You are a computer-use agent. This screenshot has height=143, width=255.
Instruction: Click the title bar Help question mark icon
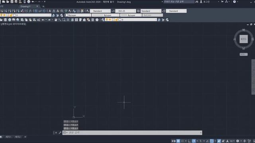click(234, 2)
